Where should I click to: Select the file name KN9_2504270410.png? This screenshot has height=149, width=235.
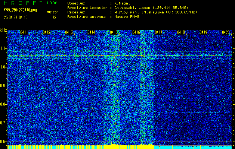[x=20, y=10]
